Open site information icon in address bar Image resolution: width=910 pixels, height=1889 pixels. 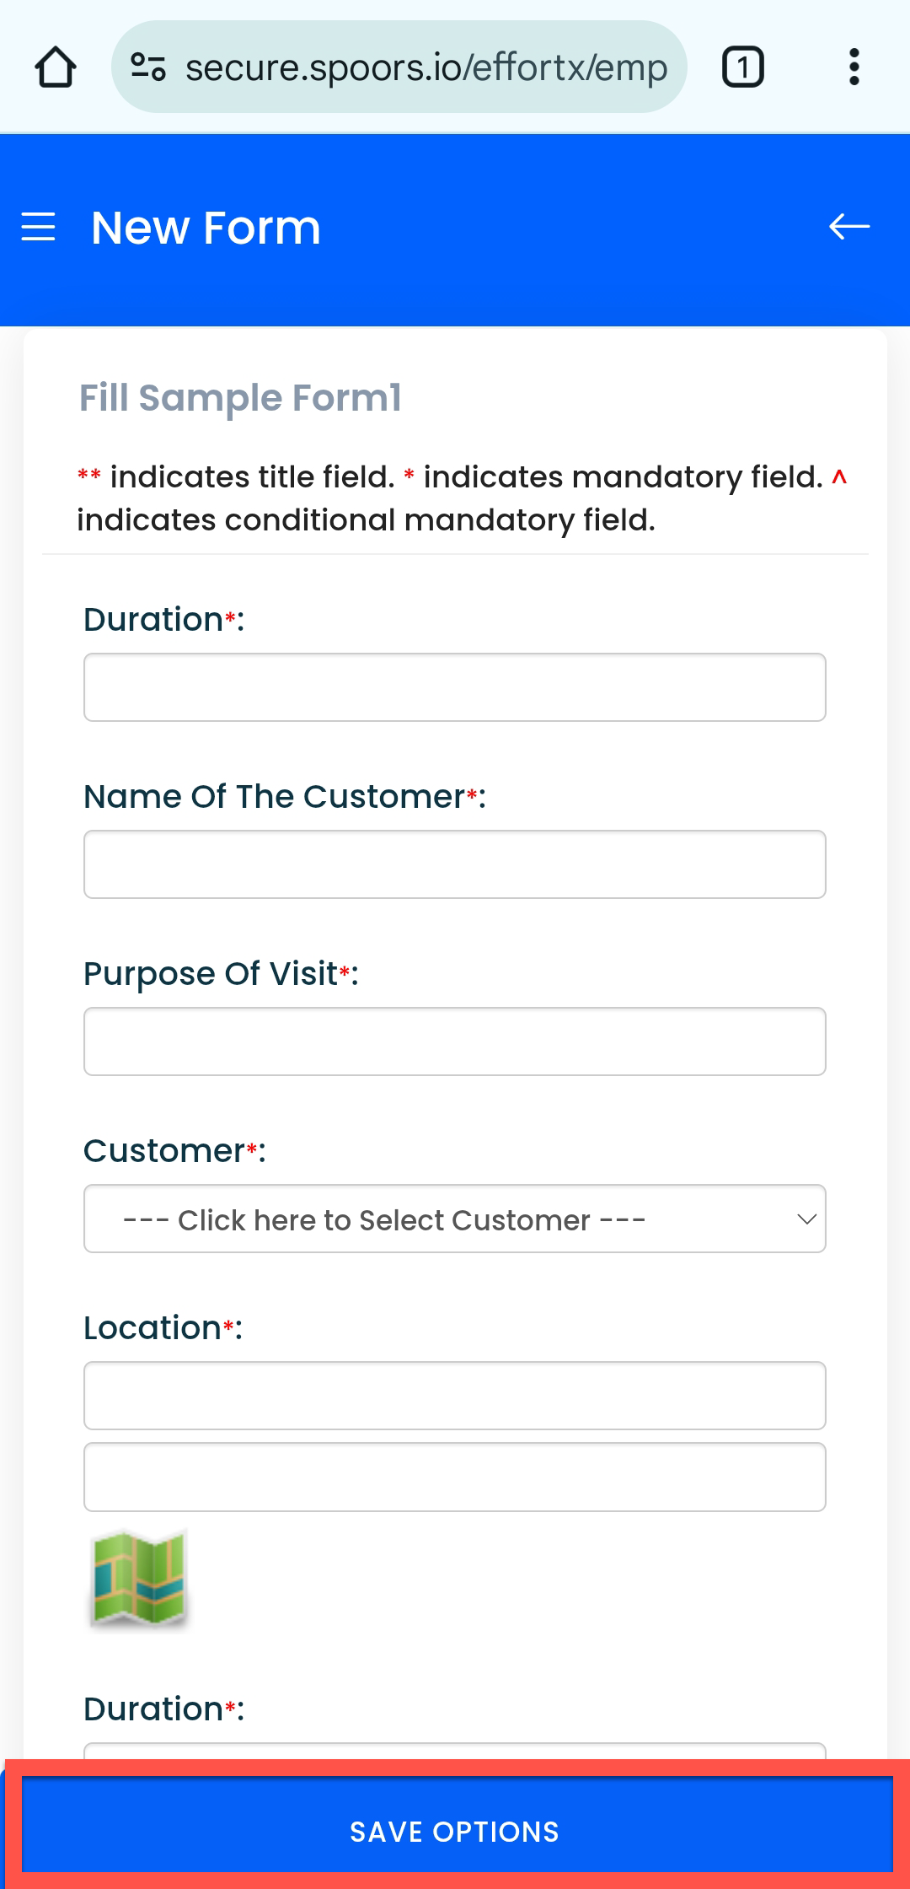pyautogui.click(x=148, y=67)
